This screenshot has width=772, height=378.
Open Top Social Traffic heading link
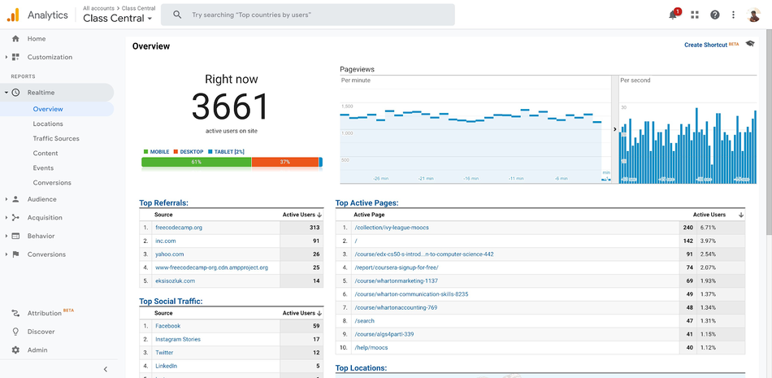pos(171,301)
